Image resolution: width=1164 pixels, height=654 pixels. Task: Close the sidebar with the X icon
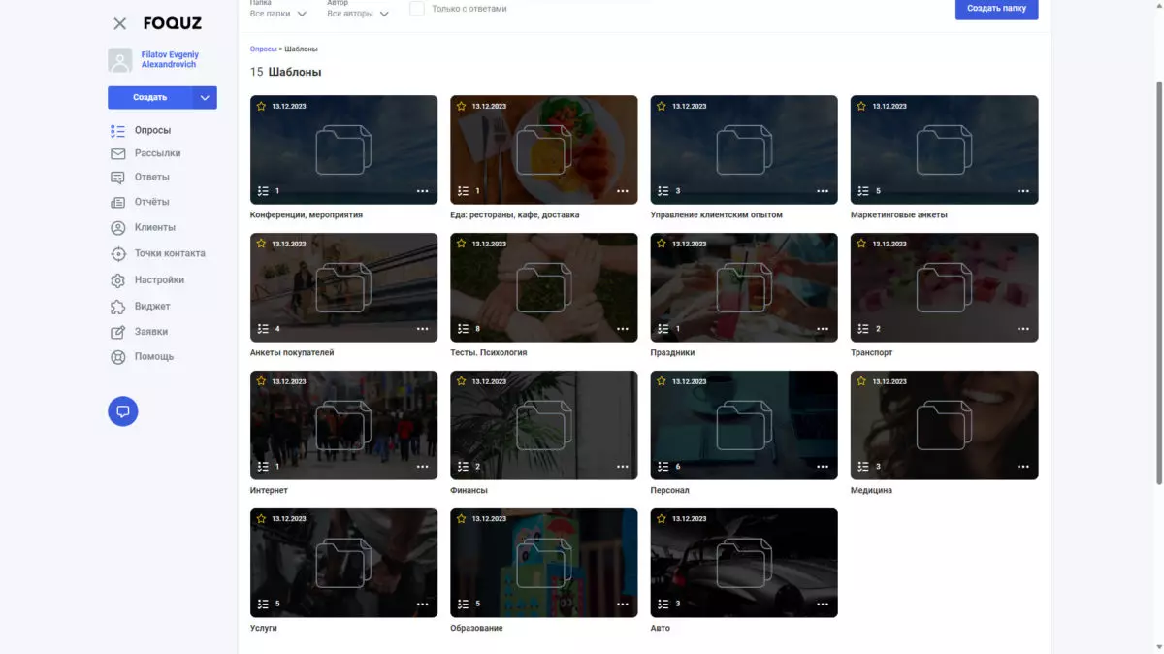click(119, 23)
